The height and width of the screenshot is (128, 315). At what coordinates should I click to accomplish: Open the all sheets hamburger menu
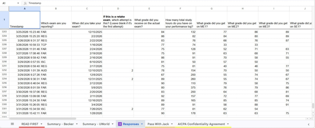coord(12,124)
